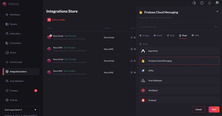Click the red badge showing 4 changes
Viewport: 222px width, 116px height.
tap(36, 91)
